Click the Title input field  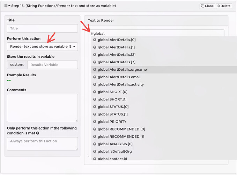(42, 28)
